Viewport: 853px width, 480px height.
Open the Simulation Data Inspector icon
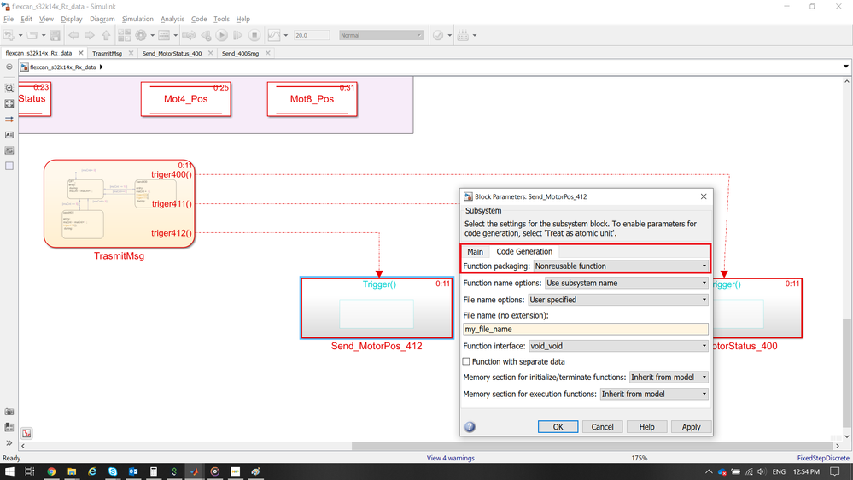[274, 35]
